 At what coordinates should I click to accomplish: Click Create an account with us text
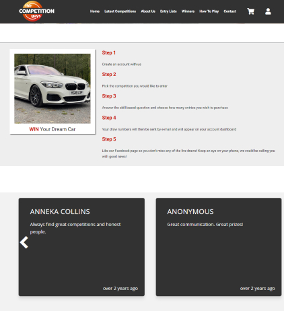pyautogui.click(x=122, y=65)
